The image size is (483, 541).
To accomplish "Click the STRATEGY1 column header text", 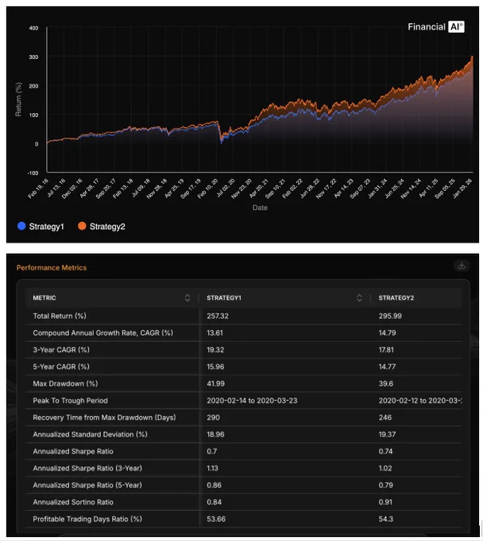I will [224, 298].
